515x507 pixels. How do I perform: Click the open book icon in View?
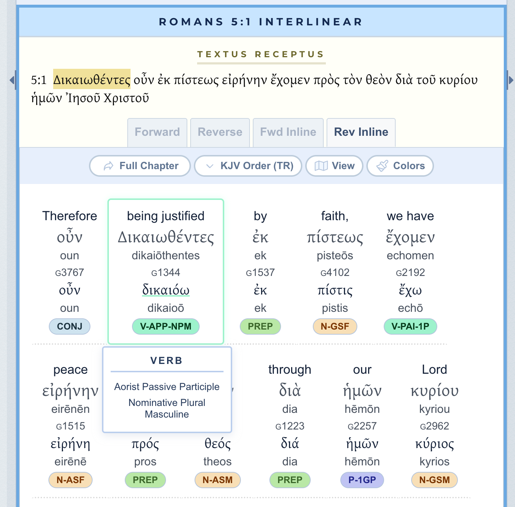point(321,166)
